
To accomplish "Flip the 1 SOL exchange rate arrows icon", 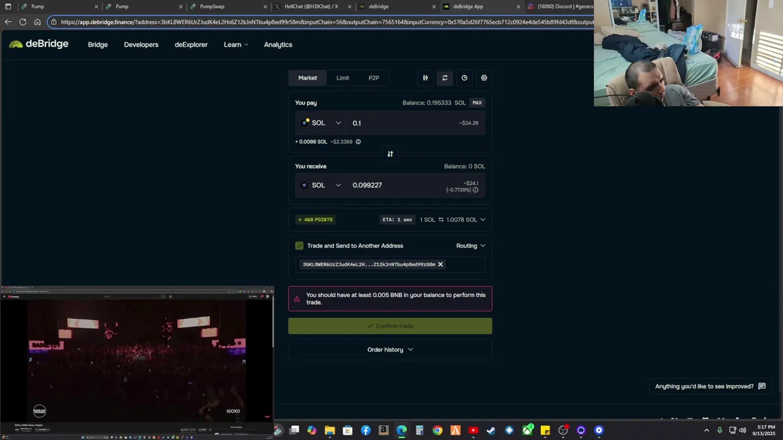I will click(441, 219).
